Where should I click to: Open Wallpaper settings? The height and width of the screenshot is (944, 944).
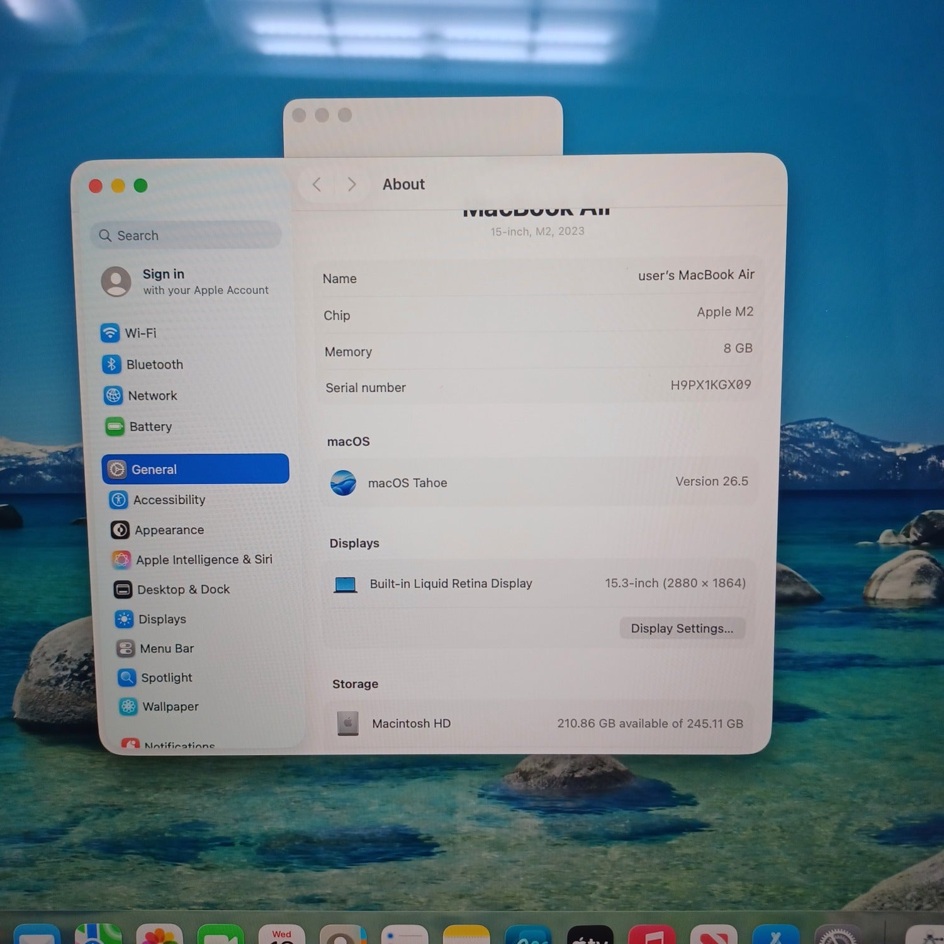point(159,706)
